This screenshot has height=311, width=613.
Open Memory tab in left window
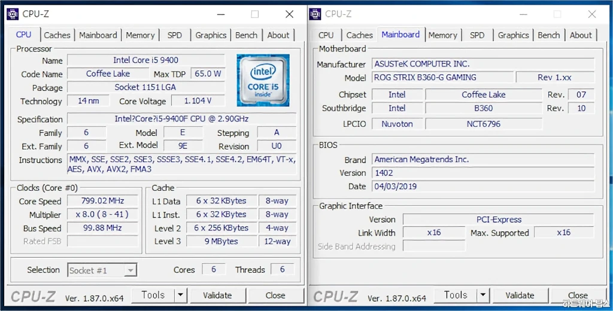click(x=140, y=35)
